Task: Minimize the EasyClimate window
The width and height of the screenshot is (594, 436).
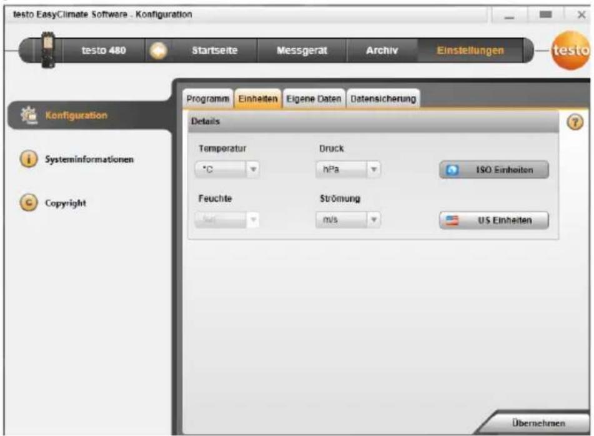Action: click(x=510, y=15)
